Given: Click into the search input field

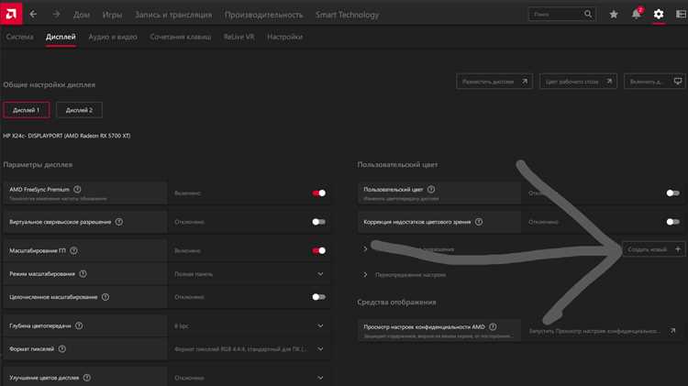Looking at the screenshot, I should (557, 15).
